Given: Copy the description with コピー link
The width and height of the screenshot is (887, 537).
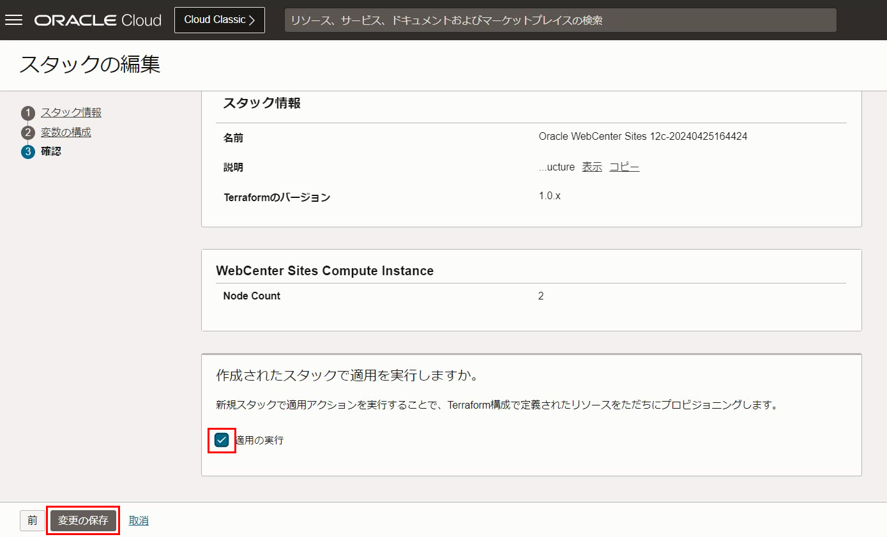Looking at the screenshot, I should coord(624,167).
